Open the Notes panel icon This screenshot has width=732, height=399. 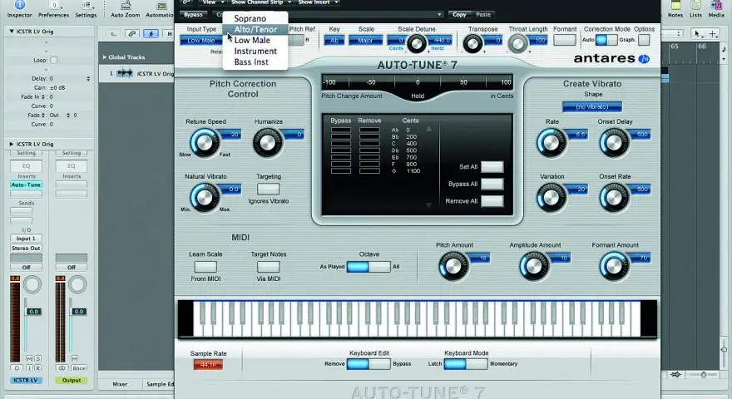675,5
